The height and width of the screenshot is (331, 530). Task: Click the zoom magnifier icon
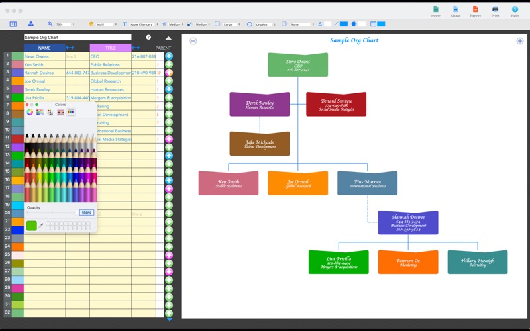tap(50, 24)
